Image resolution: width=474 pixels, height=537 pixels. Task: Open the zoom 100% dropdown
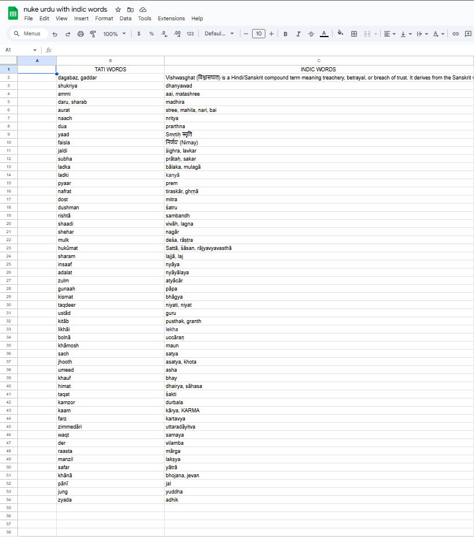[x=115, y=34]
